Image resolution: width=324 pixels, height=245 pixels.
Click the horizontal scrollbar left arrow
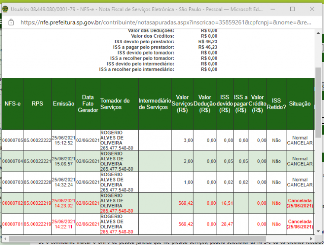[x=5, y=239]
